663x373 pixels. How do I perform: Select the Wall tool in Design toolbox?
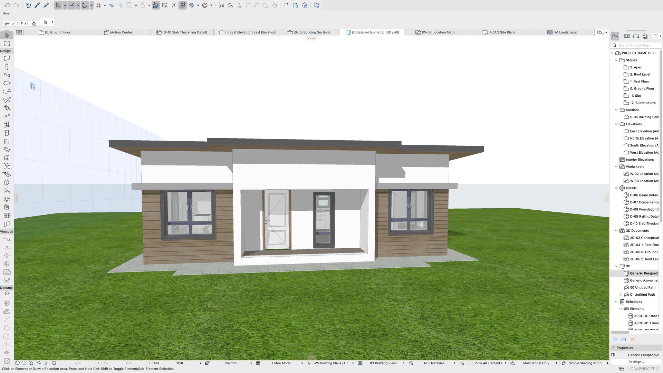[x=7, y=58]
